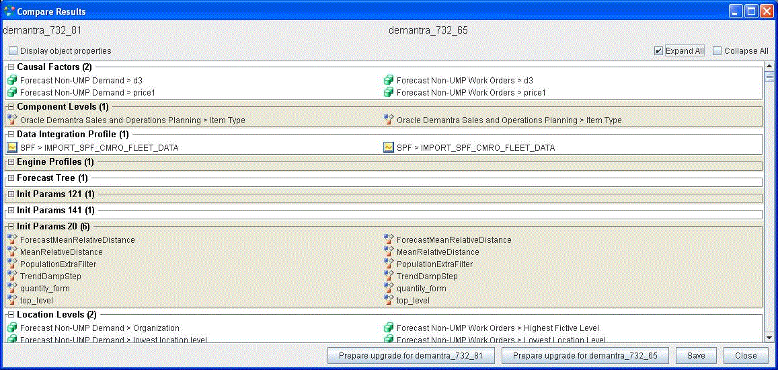Viewport: 778px width, 370px height.
Task: Click left Item Type component level icon
Action: tap(12, 120)
